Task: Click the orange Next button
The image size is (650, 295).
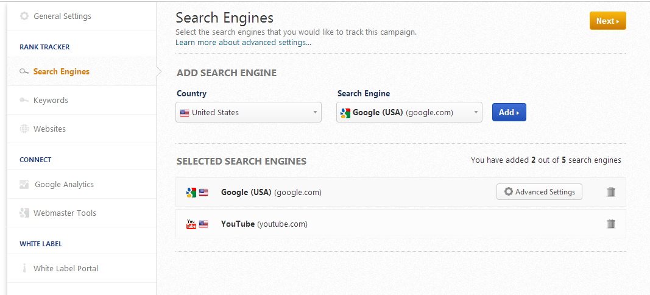Action: tap(607, 21)
